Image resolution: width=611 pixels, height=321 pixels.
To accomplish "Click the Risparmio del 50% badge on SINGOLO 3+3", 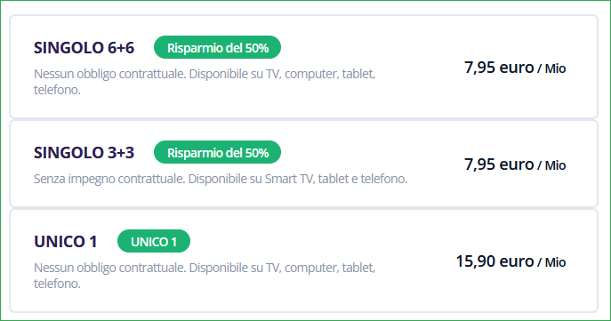I will pyautogui.click(x=217, y=152).
